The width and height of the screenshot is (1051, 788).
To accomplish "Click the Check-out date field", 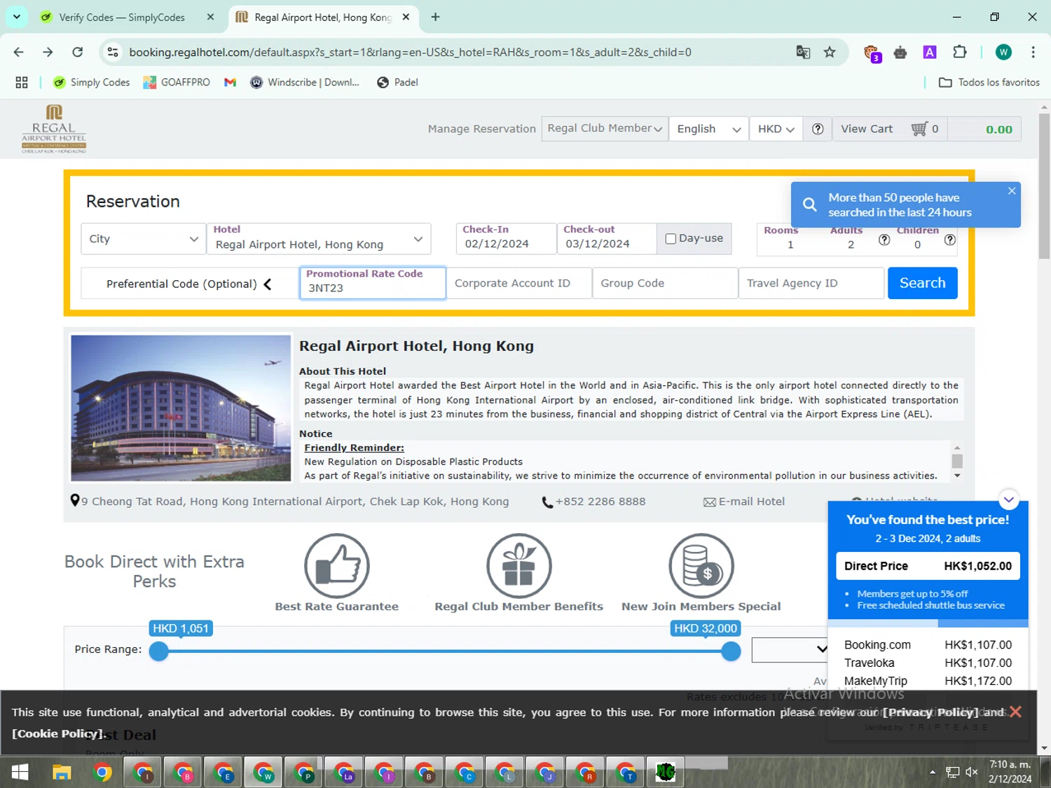I will click(607, 239).
